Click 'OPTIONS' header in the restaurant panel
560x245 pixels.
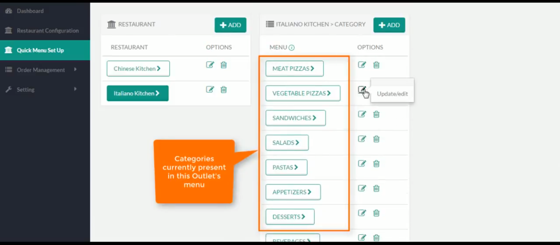219,47
